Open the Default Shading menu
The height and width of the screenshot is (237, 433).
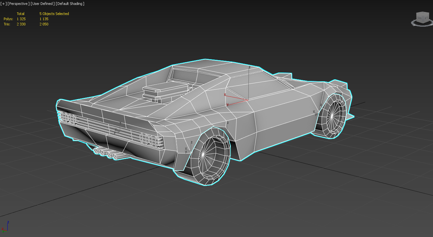pyautogui.click(x=70, y=4)
